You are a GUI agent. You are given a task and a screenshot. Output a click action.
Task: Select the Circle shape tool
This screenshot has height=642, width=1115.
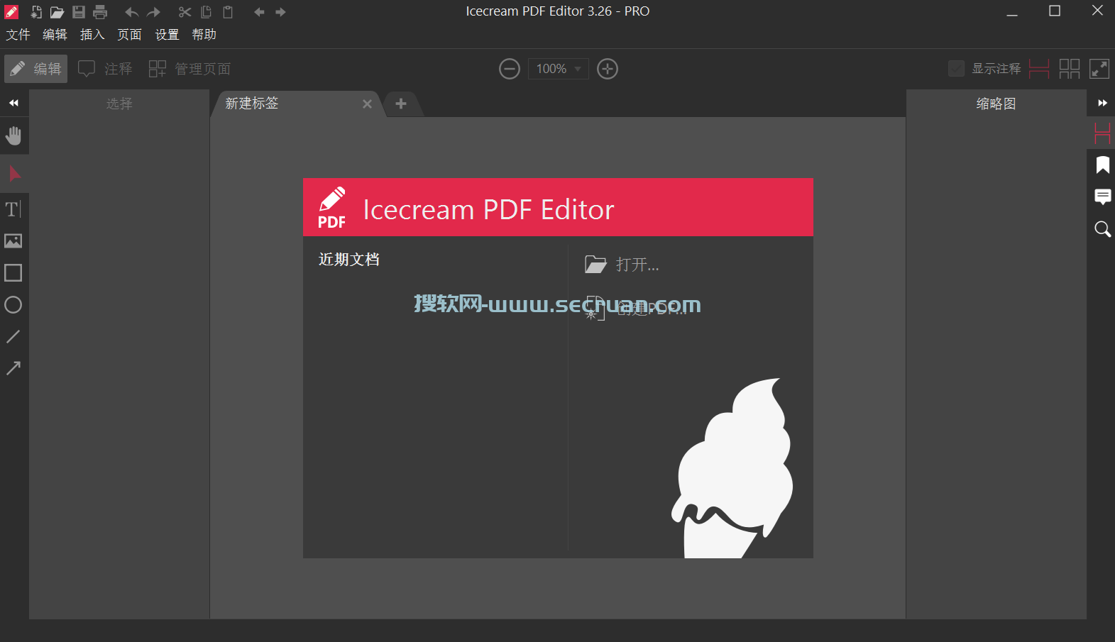tap(13, 305)
